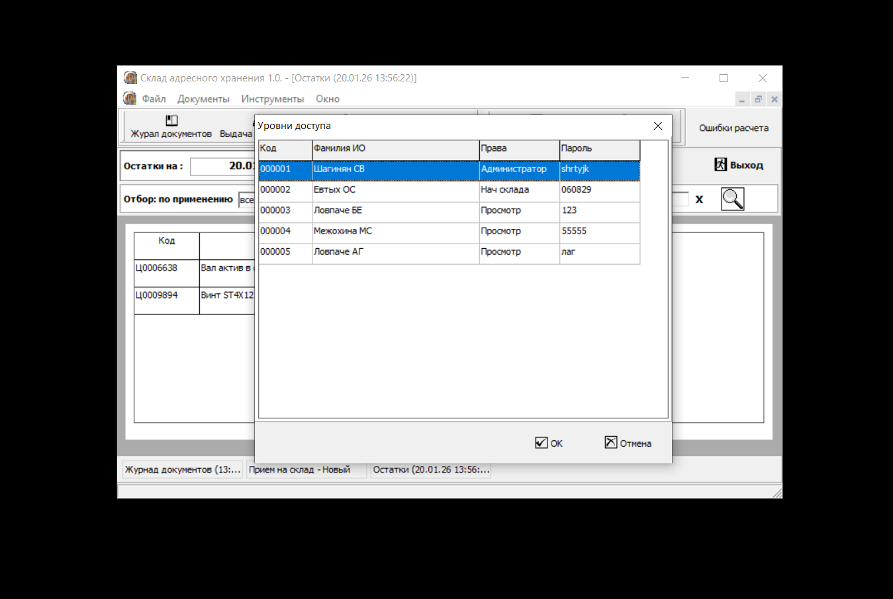Click code cell 000002
The width and height of the screenshot is (893, 599).
coord(285,191)
